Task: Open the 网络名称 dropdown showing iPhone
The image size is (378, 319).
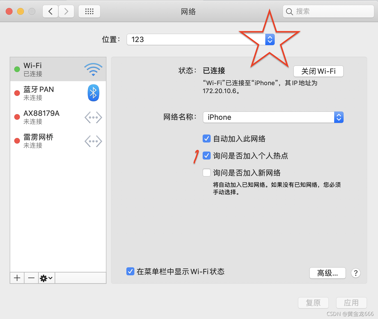Action: tap(273, 117)
